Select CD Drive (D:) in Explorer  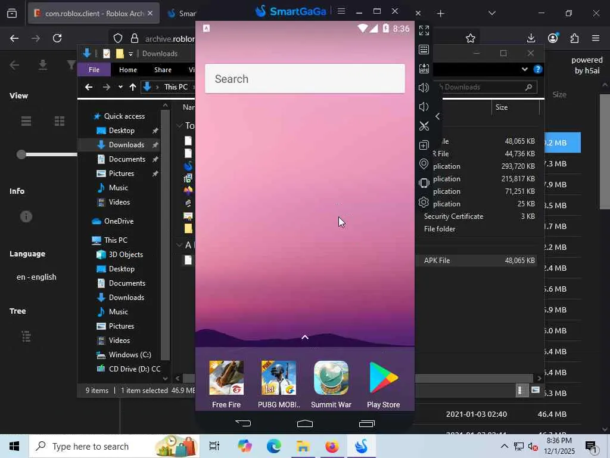pos(129,369)
